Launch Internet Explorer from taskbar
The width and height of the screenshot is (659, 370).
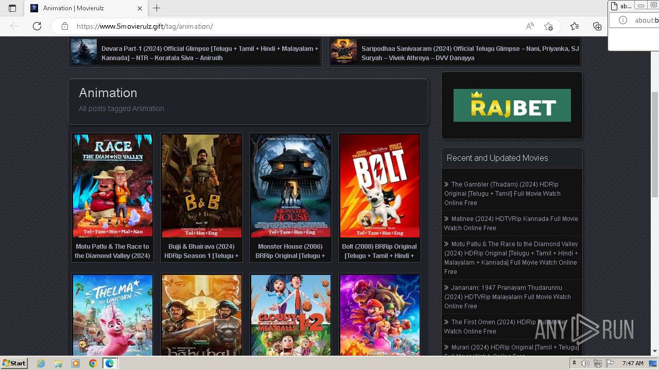coord(41,363)
